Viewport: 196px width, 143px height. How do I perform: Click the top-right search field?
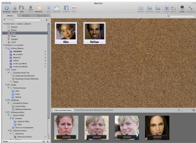pyautogui.click(x=181, y=16)
